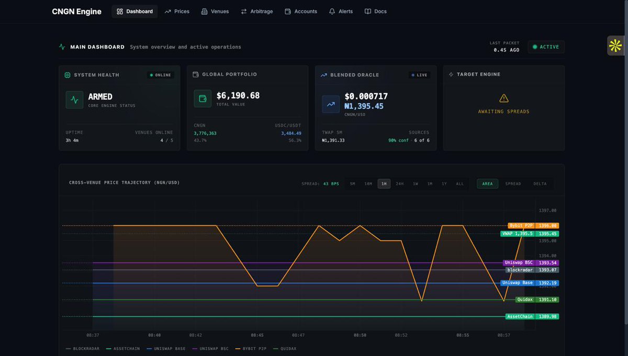The height and width of the screenshot is (356, 628).
Task: Toggle QUIDAX series in legend
Action: click(285, 349)
